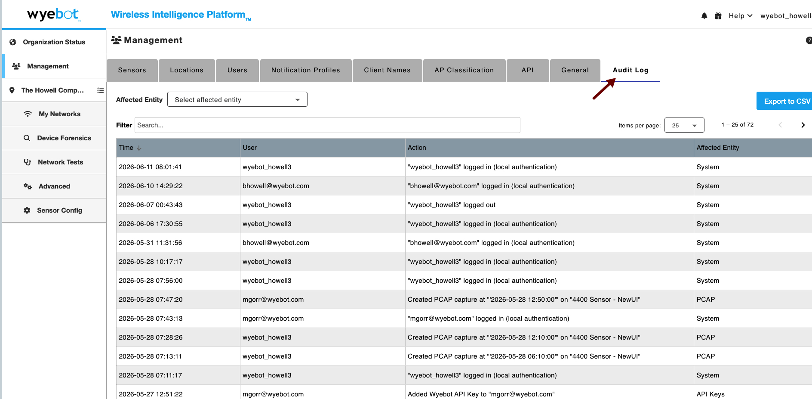Switch to the Users tab
Image resolution: width=812 pixels, height=399 pixels.
pos(237,70)
